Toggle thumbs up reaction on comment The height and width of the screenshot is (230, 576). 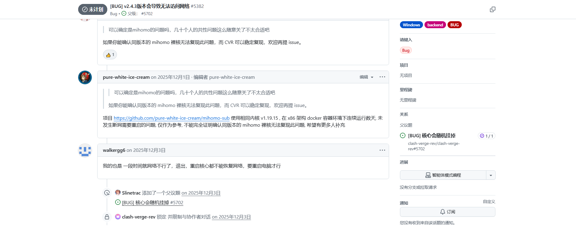[x=110, y=55]
